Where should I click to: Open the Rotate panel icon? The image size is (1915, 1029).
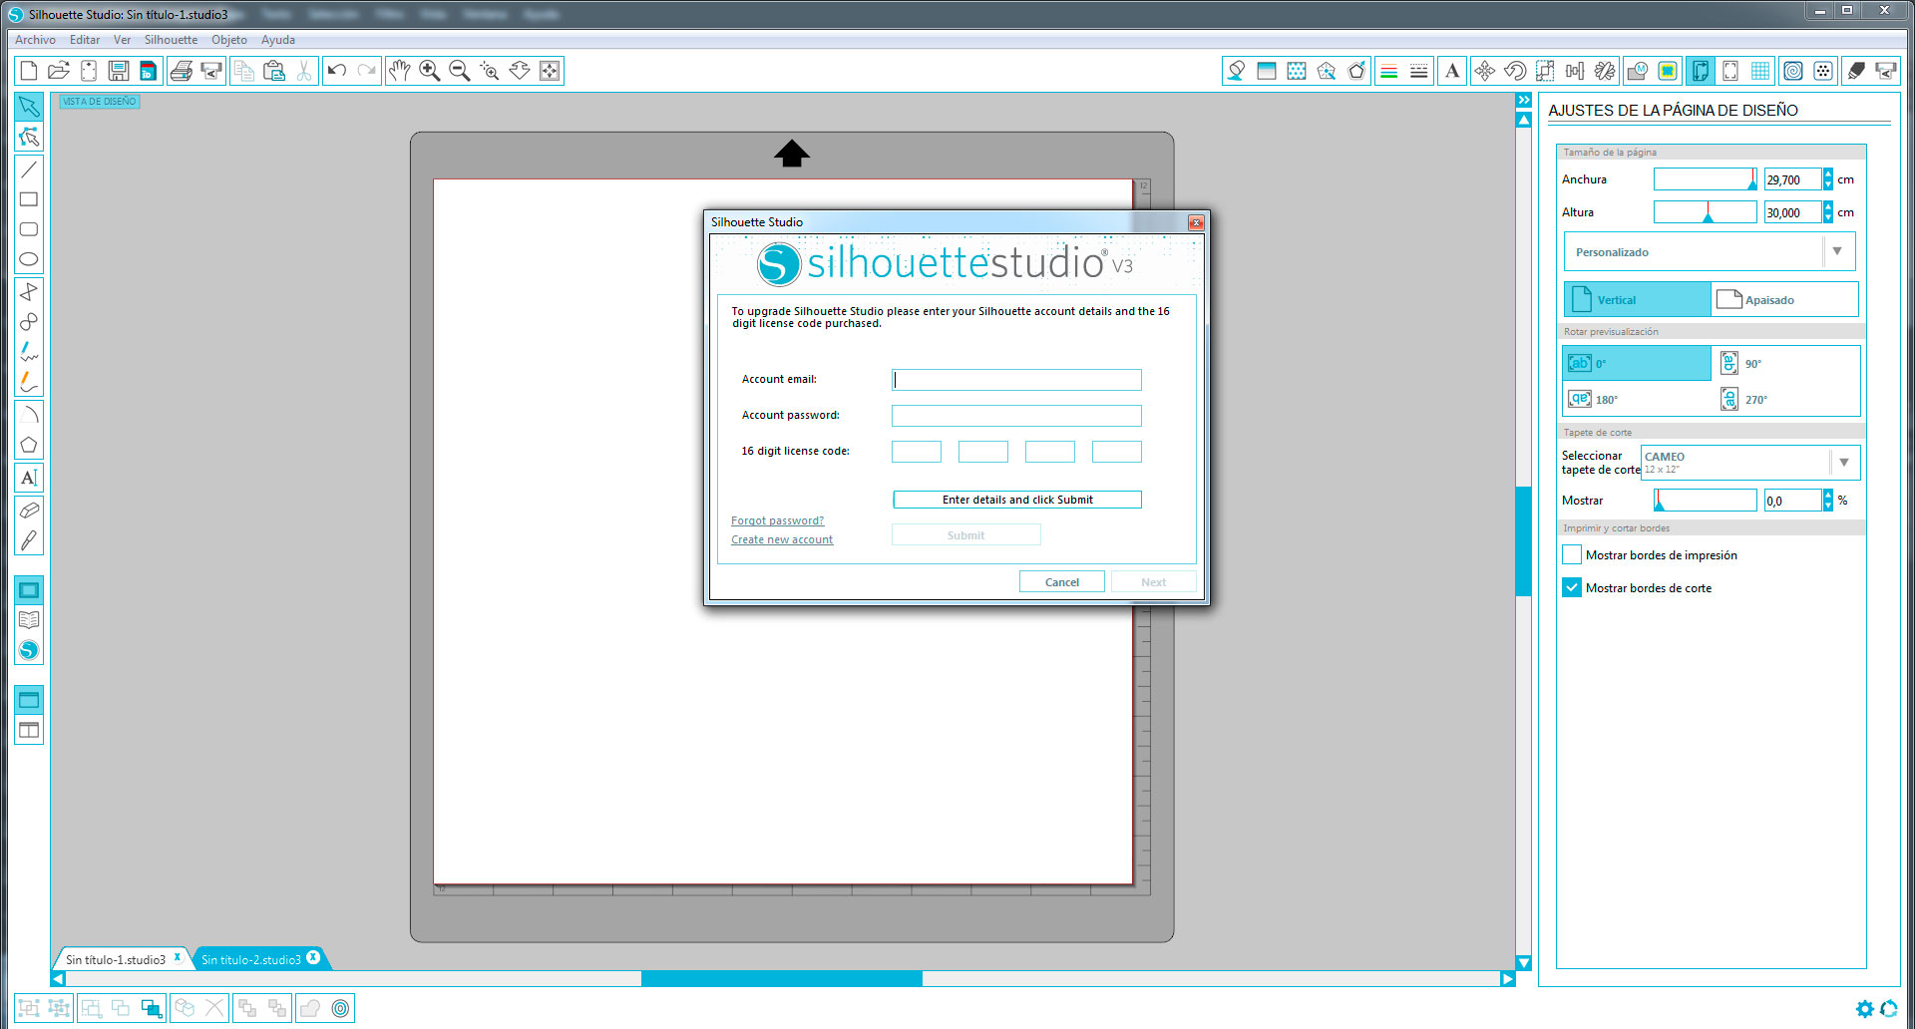tap(1515, 71)
